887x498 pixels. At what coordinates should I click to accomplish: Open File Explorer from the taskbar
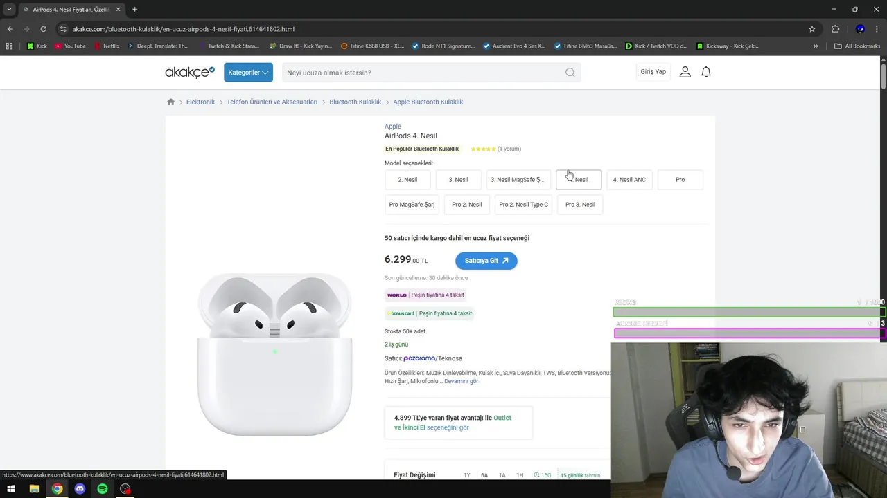click(34, 489)
